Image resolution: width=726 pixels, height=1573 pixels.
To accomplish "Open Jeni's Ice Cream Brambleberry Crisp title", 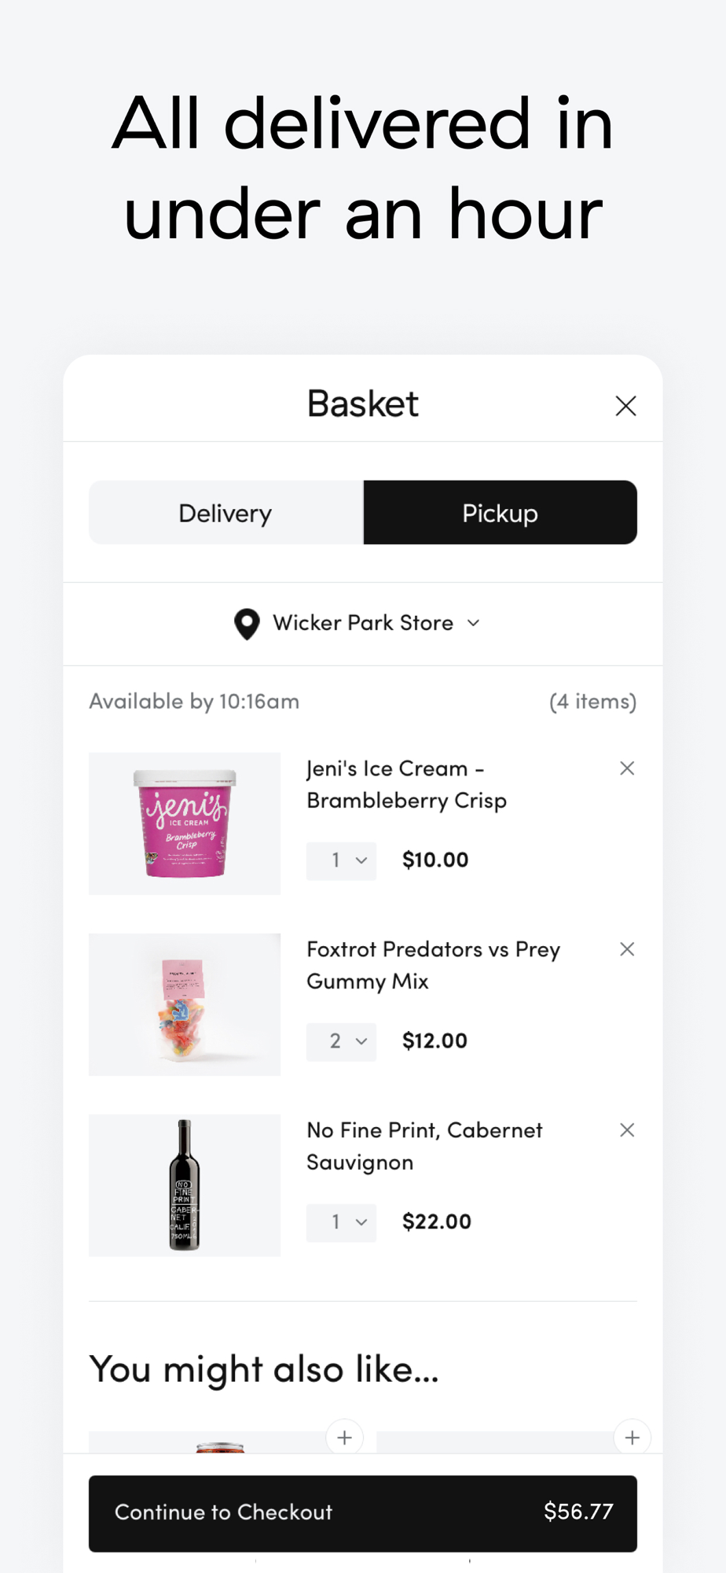I will [x=406, y=784].
